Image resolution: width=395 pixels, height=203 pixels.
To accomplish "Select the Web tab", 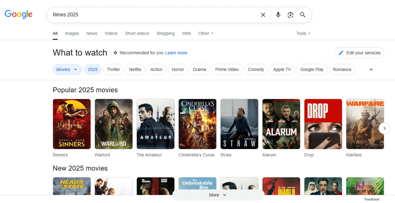I will pos(187,33).
